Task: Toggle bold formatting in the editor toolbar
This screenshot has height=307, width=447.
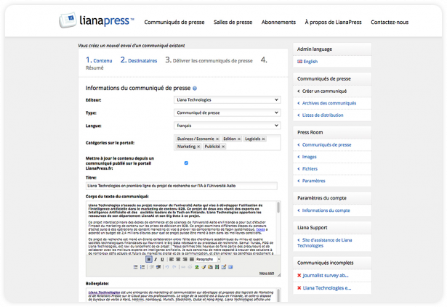Action: 149,259
